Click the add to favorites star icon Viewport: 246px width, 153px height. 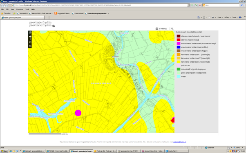(14, 13)
